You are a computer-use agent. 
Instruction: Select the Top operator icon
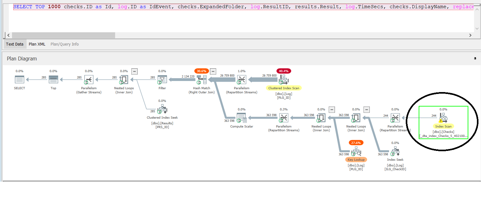click(x=53, y=80)
